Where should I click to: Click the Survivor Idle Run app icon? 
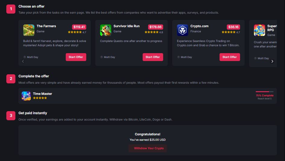point(106,30)
